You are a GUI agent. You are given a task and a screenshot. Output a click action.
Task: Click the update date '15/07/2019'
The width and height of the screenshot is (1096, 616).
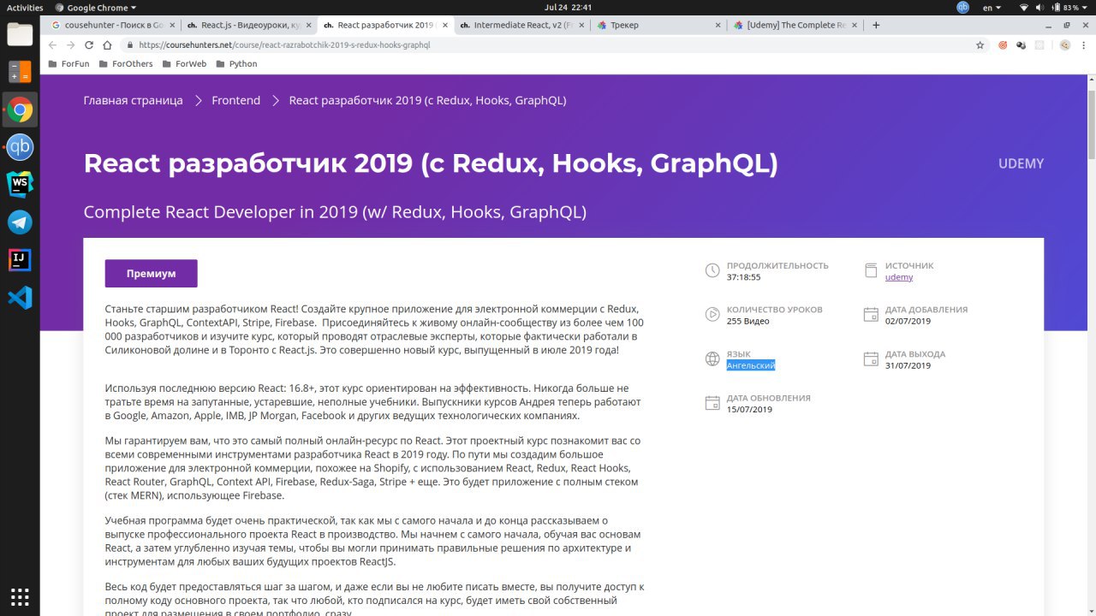tap(749, 410)
